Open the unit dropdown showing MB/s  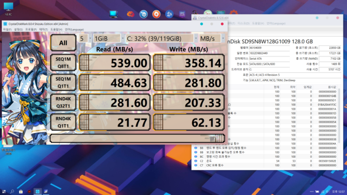(212, 38)
